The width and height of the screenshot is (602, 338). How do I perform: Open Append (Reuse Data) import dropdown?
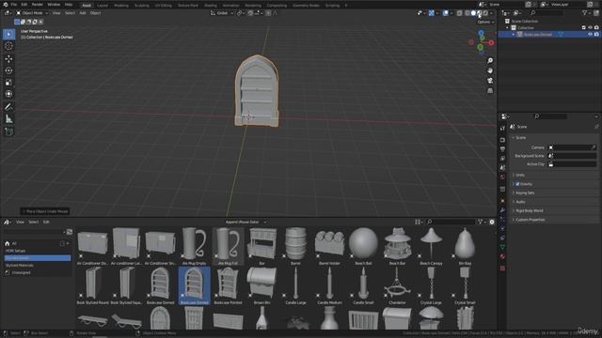246,222
